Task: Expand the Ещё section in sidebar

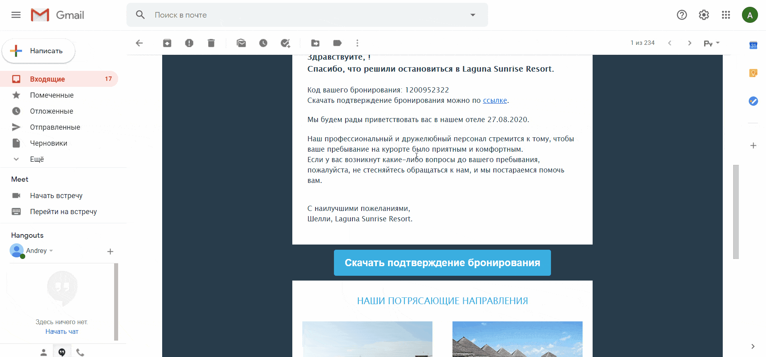Action: click(x=36, y=159)
